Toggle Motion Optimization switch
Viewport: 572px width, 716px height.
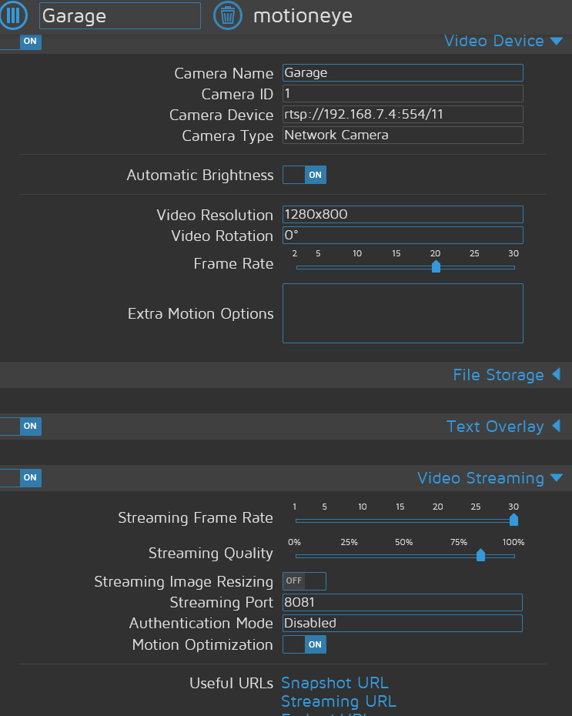click(305, 644)
